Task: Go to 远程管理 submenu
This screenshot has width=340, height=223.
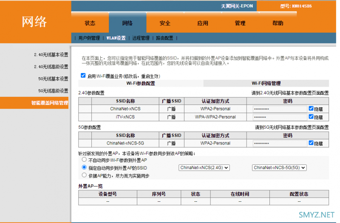Action: point(141,38)
